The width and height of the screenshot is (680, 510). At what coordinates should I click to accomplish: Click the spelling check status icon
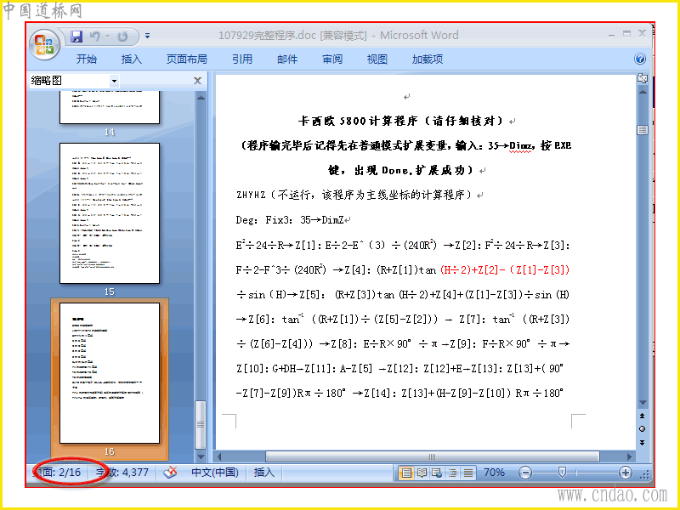pos(170,473)
